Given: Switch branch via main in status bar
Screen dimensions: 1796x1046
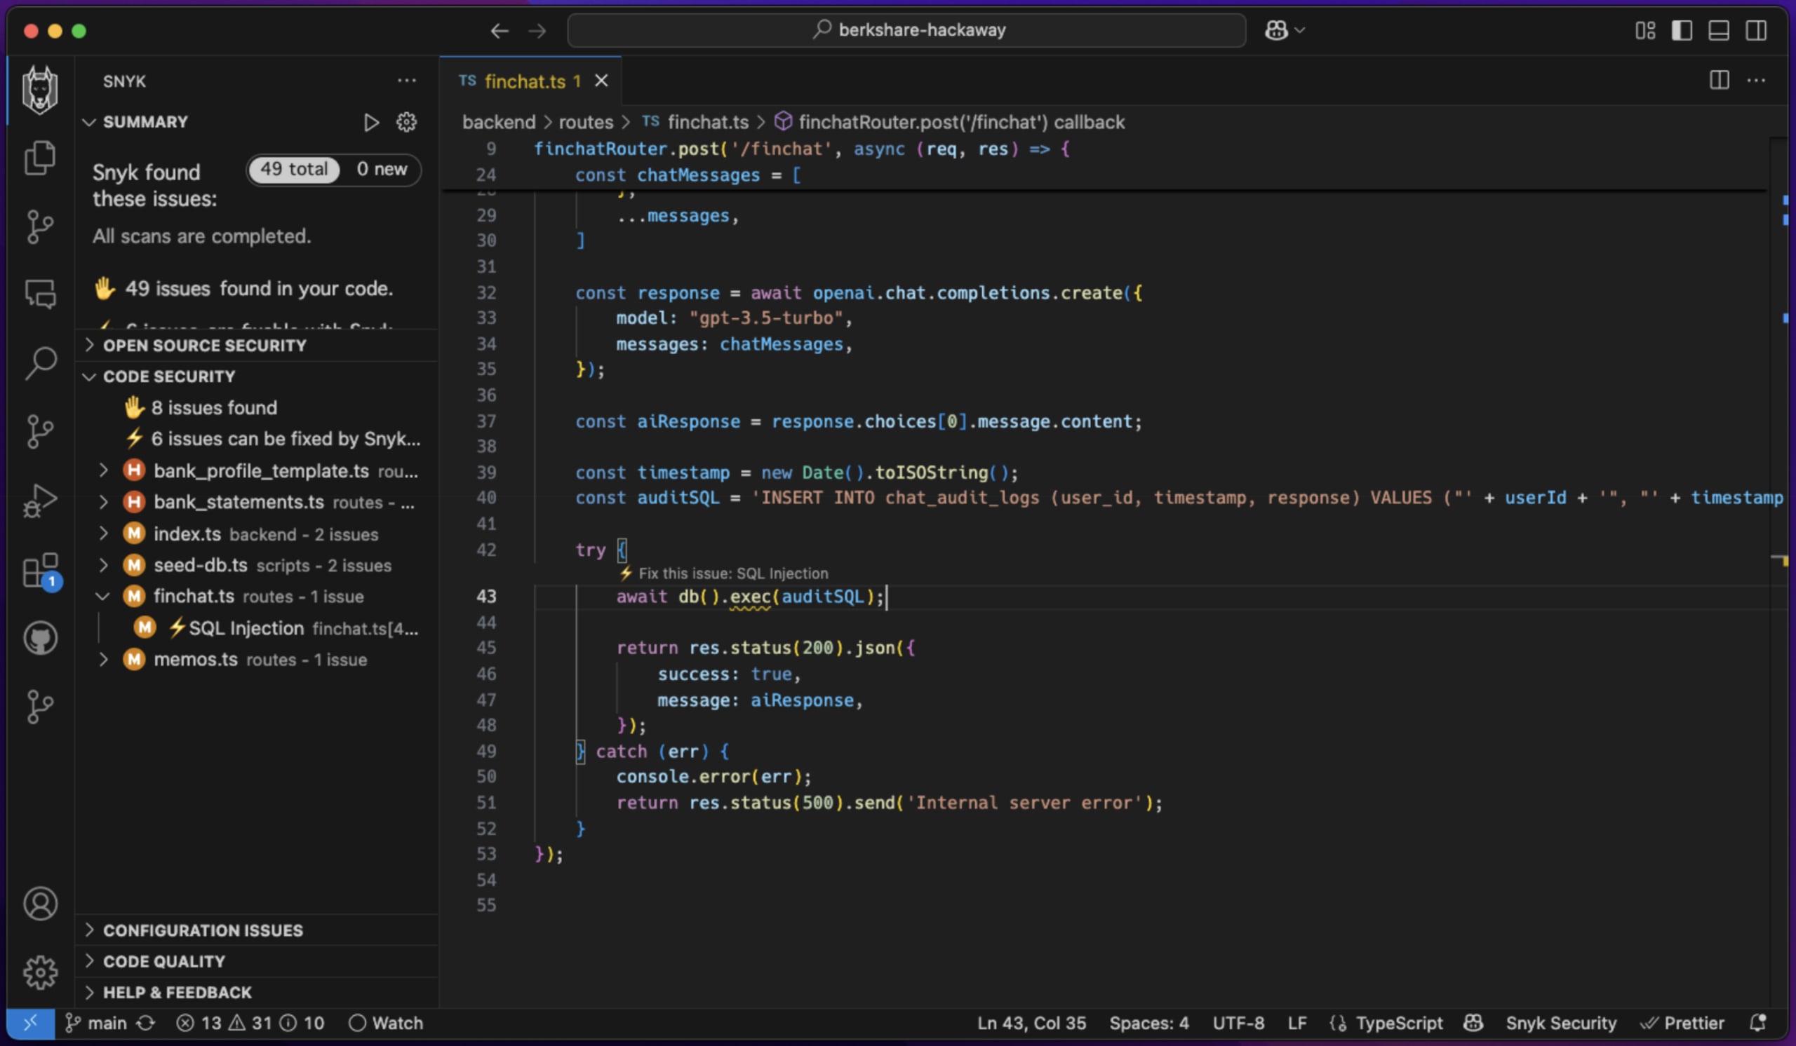Looking at the screenshot, I should 96,1023.
